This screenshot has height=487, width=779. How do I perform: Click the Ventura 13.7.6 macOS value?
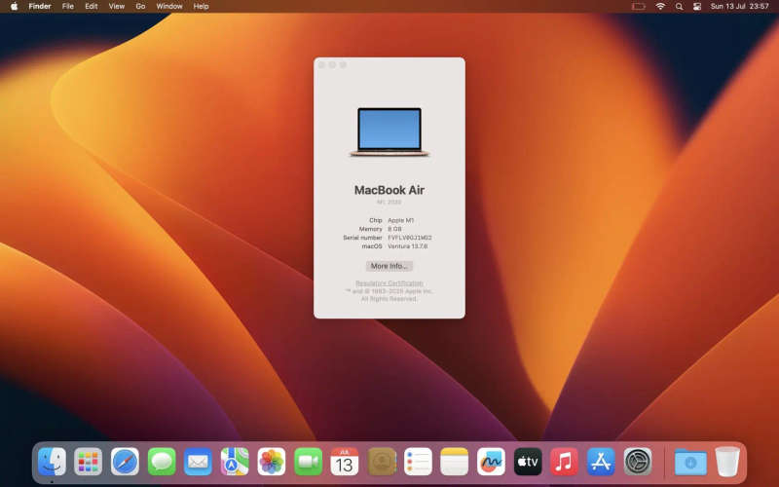tap(407, 246)
